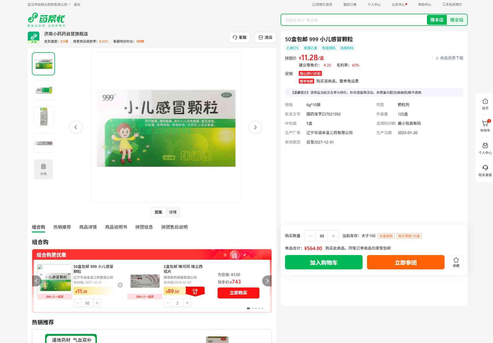
Task: Show previous product image with left arrow
Action: pos(76,127)
